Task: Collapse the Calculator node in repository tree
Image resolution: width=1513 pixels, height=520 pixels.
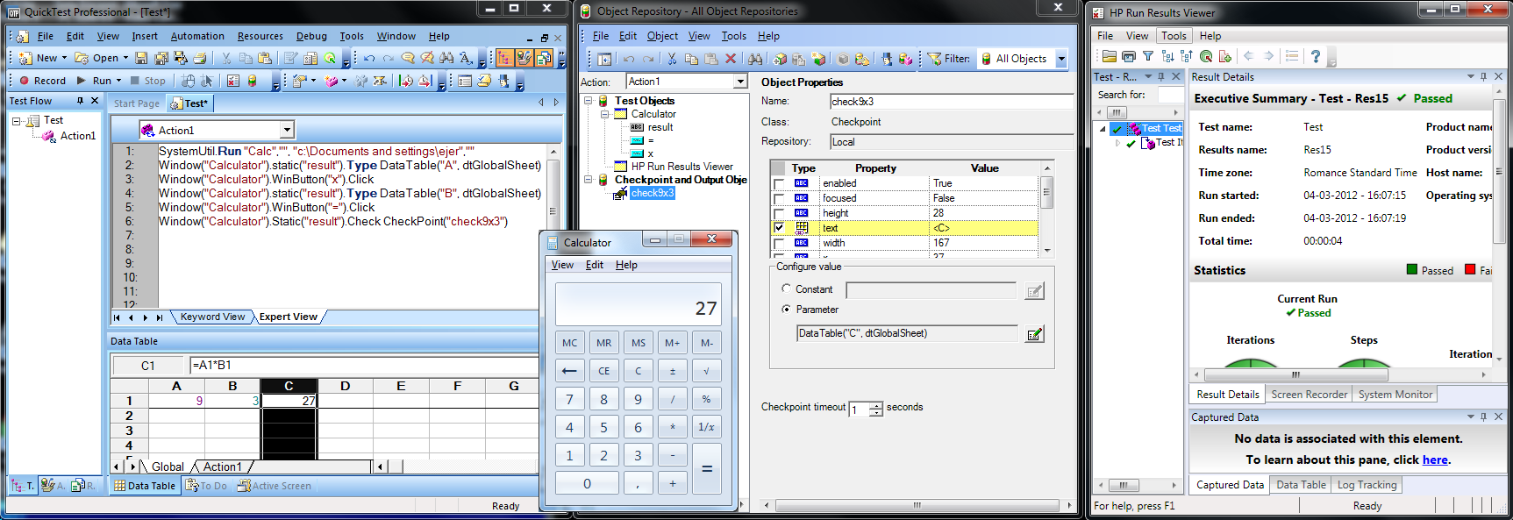Action: point(605,114)
